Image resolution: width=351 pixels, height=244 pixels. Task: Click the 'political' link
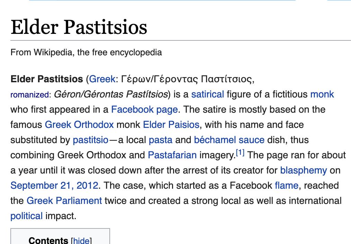26,216
